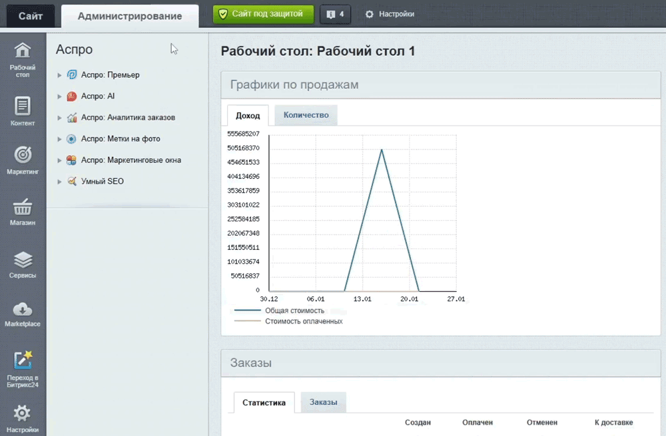Select the Сайт top tab
Viewport: 666px width, 436px height.
click(31, 15)
